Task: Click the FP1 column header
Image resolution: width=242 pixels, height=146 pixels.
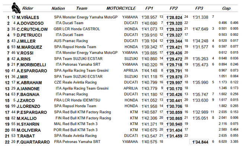Action: [149, 8]
